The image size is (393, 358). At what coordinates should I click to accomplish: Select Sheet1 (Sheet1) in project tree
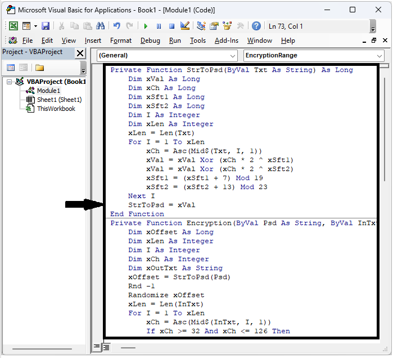tap(59, 100)
